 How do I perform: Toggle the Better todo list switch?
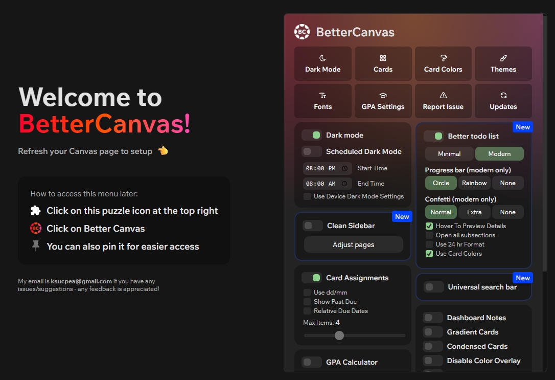pos(434,136)
